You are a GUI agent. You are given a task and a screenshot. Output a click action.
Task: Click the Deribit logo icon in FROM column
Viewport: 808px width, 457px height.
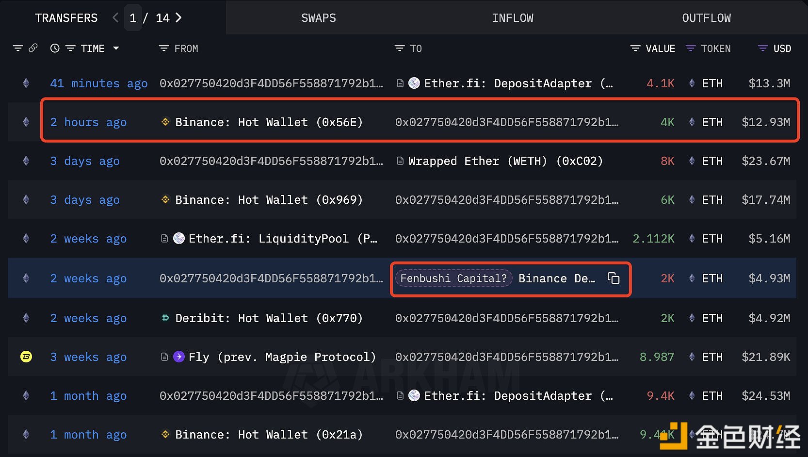coord(165,318)
